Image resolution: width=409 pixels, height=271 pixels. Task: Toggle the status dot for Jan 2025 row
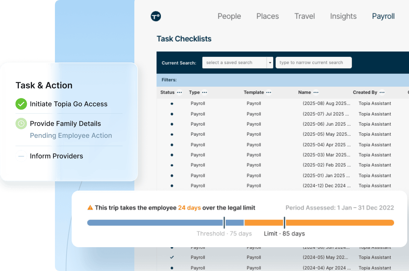[x=172, y=176]
